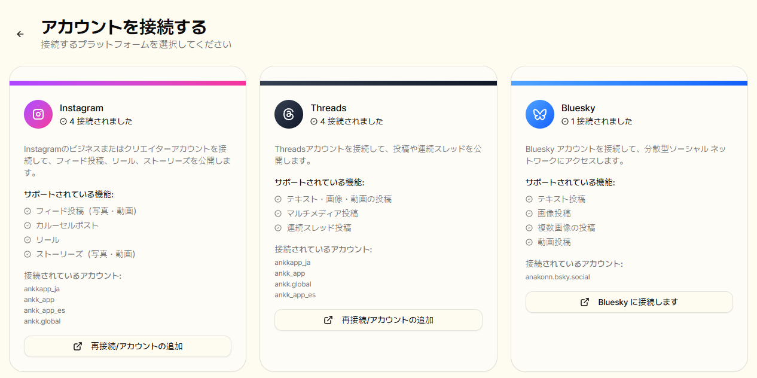Select the ankk.global account under Threads

293,284
